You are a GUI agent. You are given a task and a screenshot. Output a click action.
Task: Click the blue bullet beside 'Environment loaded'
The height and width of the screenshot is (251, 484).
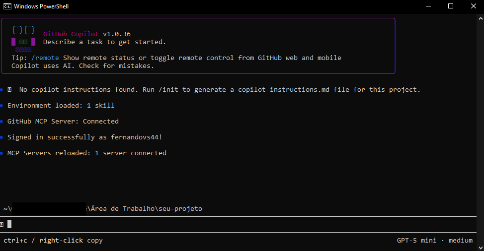pyautogui.click(x=2, y=106)
